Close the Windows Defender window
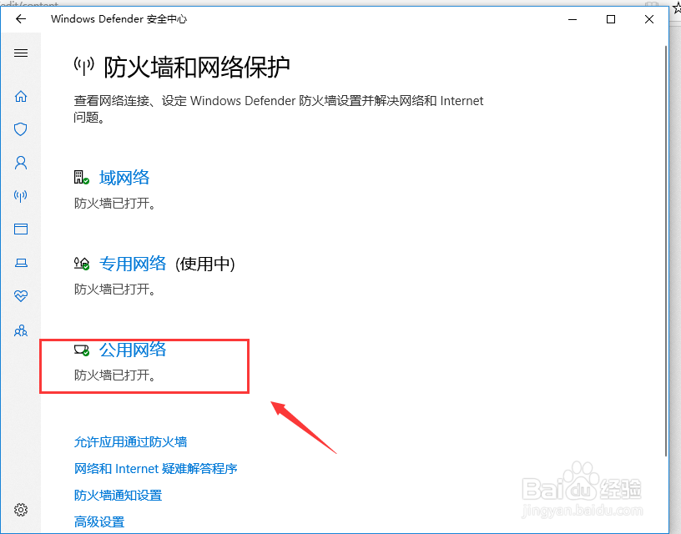681x534 pixels. (x=648, y=19)
